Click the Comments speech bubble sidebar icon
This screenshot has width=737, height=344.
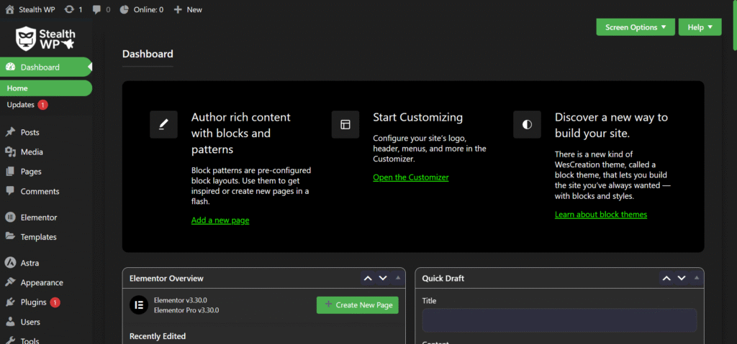10,191
